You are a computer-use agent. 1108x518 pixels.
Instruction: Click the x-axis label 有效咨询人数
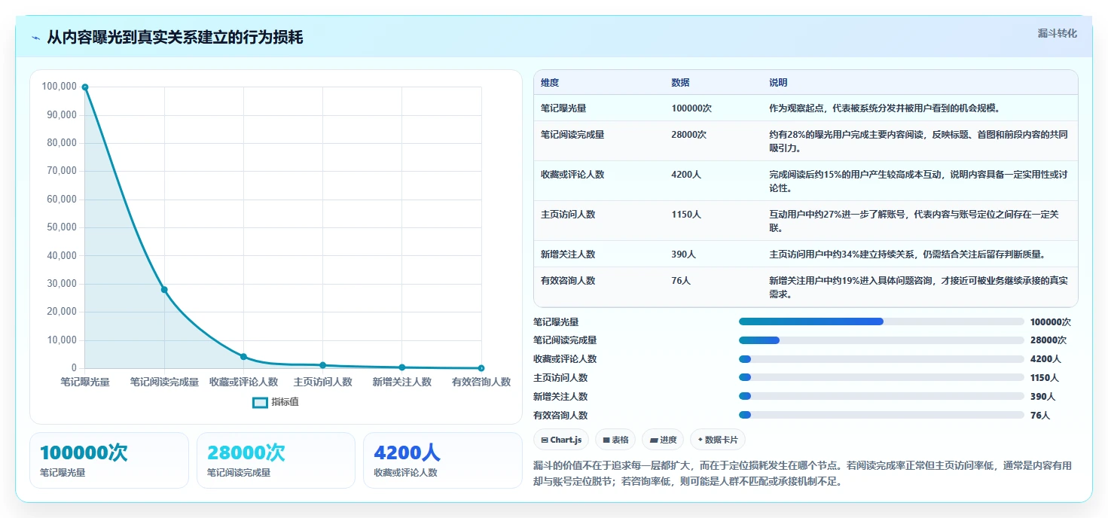481,382
